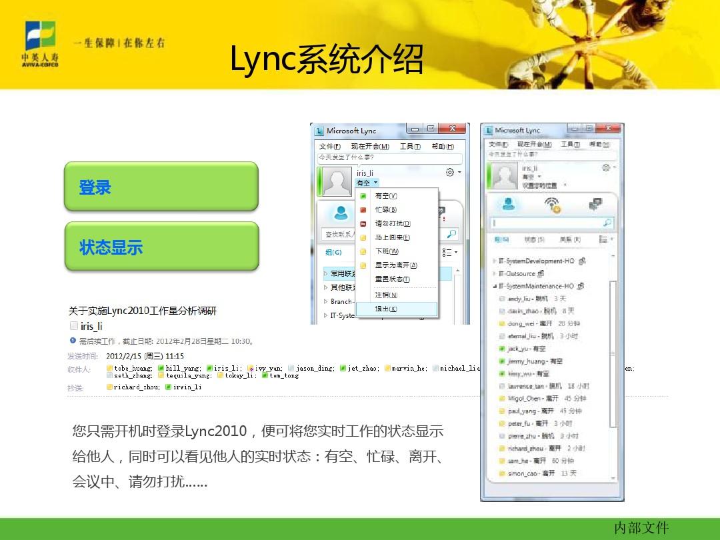Select contact richard_zhou in right Lync list
720x540 pixels.
542,448
